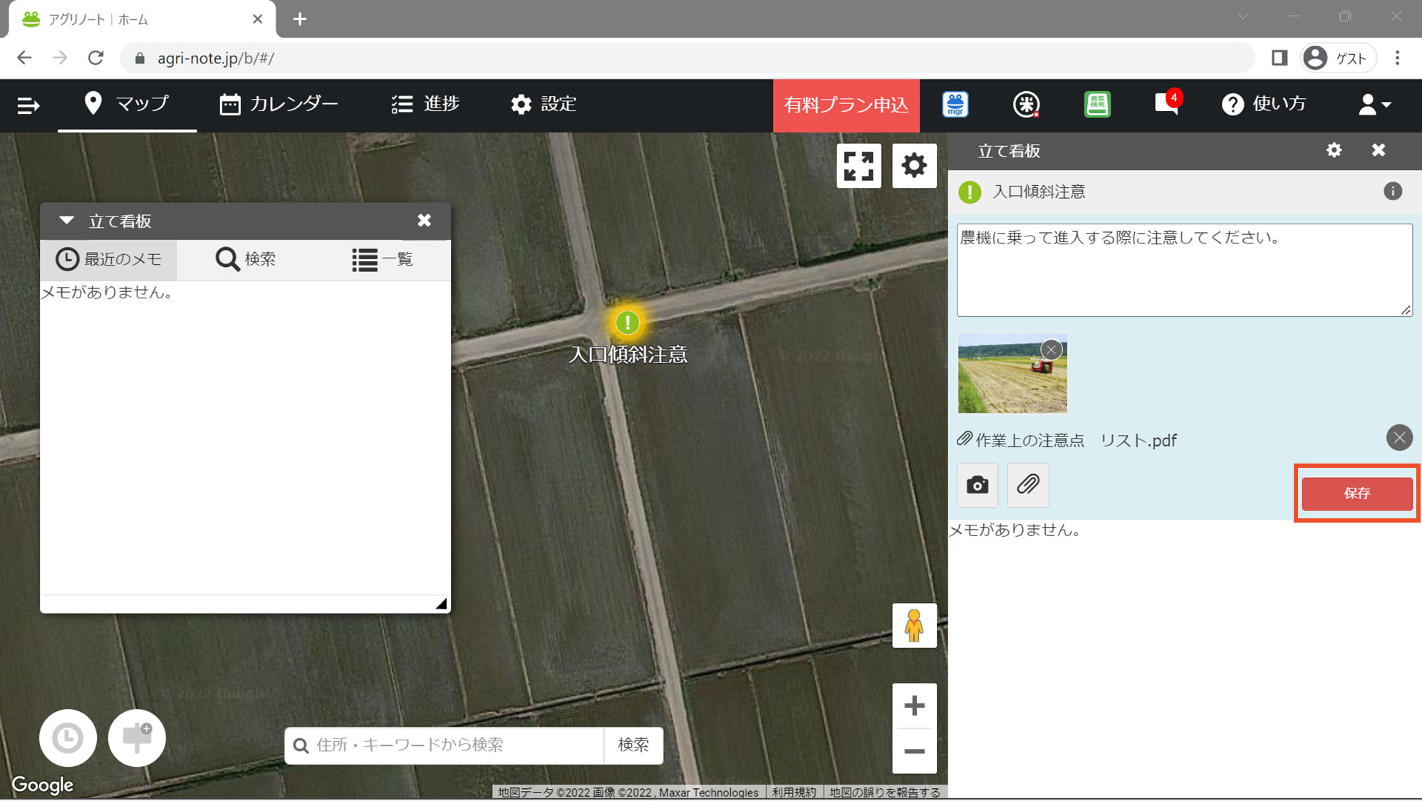View notifications with red badge
Screen dimensions: 1422x801
point(1168,103)
